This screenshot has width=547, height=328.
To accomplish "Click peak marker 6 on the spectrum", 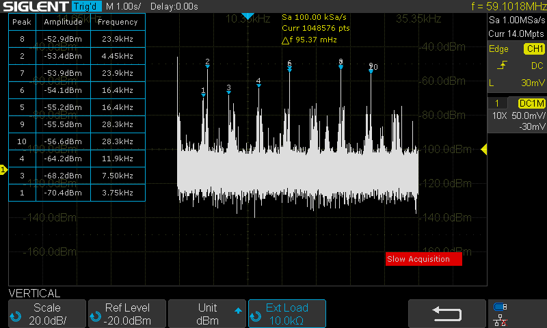I will tap(289, 65).
